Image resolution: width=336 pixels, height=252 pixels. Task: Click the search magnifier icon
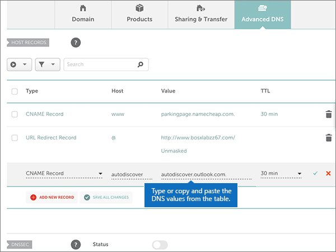click(141, 64)
